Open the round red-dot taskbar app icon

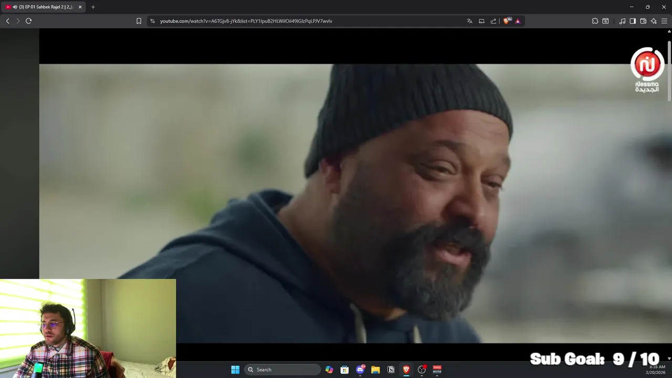coord(422,370)
